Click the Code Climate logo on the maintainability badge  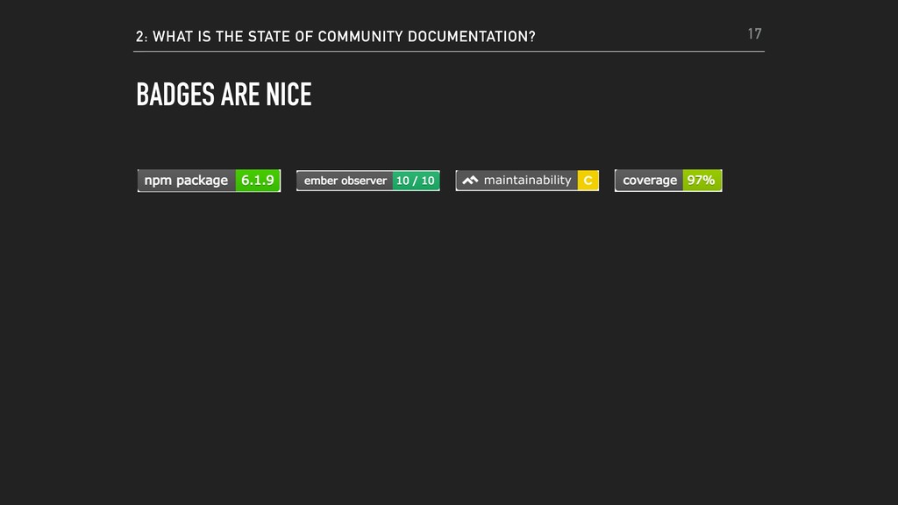(470, 181)
